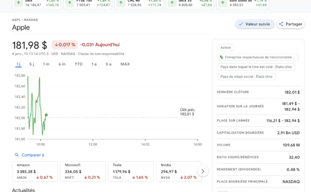311x192 pixels.
Task: Click the AAPL • NASDAQ ticker label
Action: [25, 20]
